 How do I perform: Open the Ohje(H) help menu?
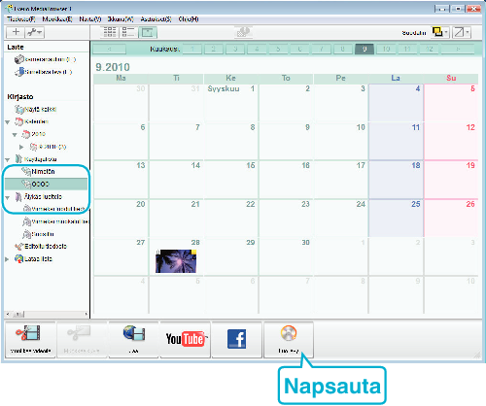pos(189,19)
